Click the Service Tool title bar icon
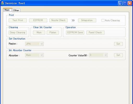Image resolution: width=133 pixels, height=104 pixels. click(2, 3)
